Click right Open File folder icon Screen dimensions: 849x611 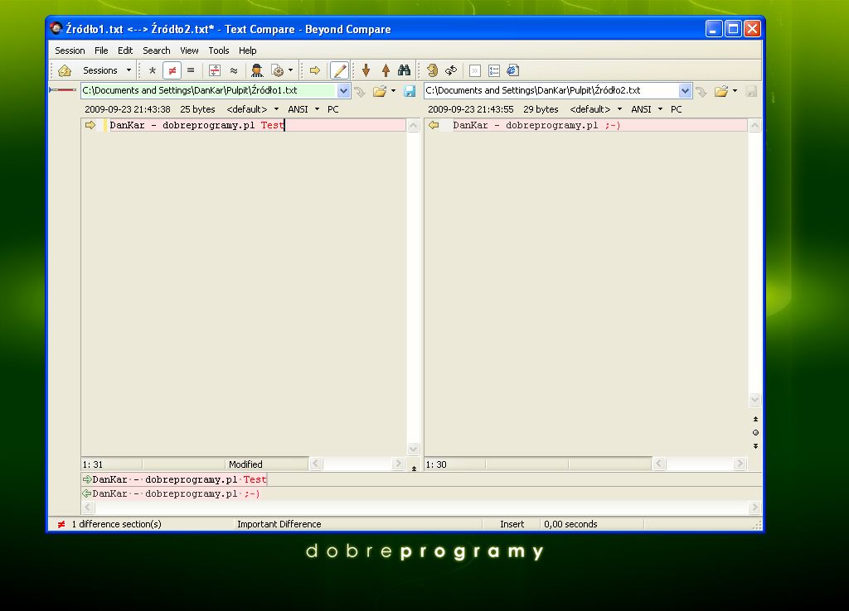[721, 91]
